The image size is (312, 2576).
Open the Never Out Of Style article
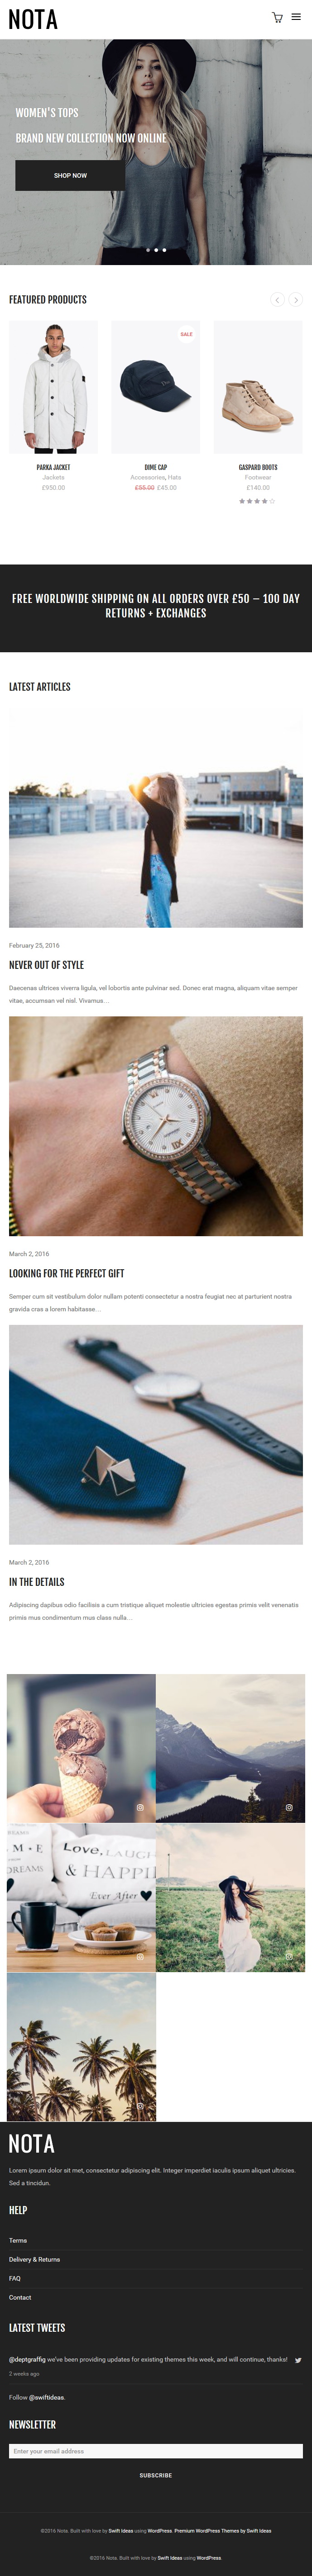click(x=46, y=965)
